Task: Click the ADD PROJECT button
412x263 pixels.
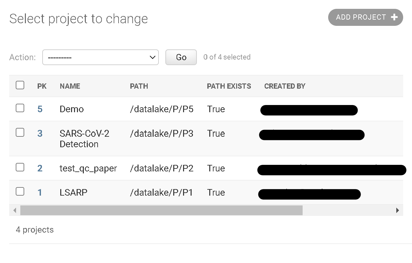Action: (x=365, y=17)
